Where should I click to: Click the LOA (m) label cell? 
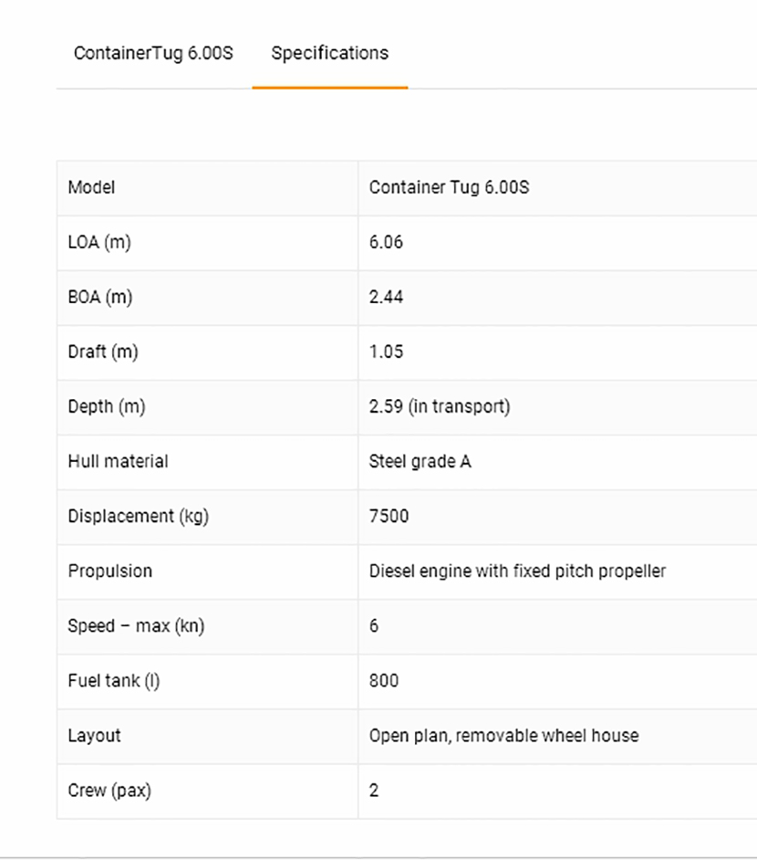[99, 243]
